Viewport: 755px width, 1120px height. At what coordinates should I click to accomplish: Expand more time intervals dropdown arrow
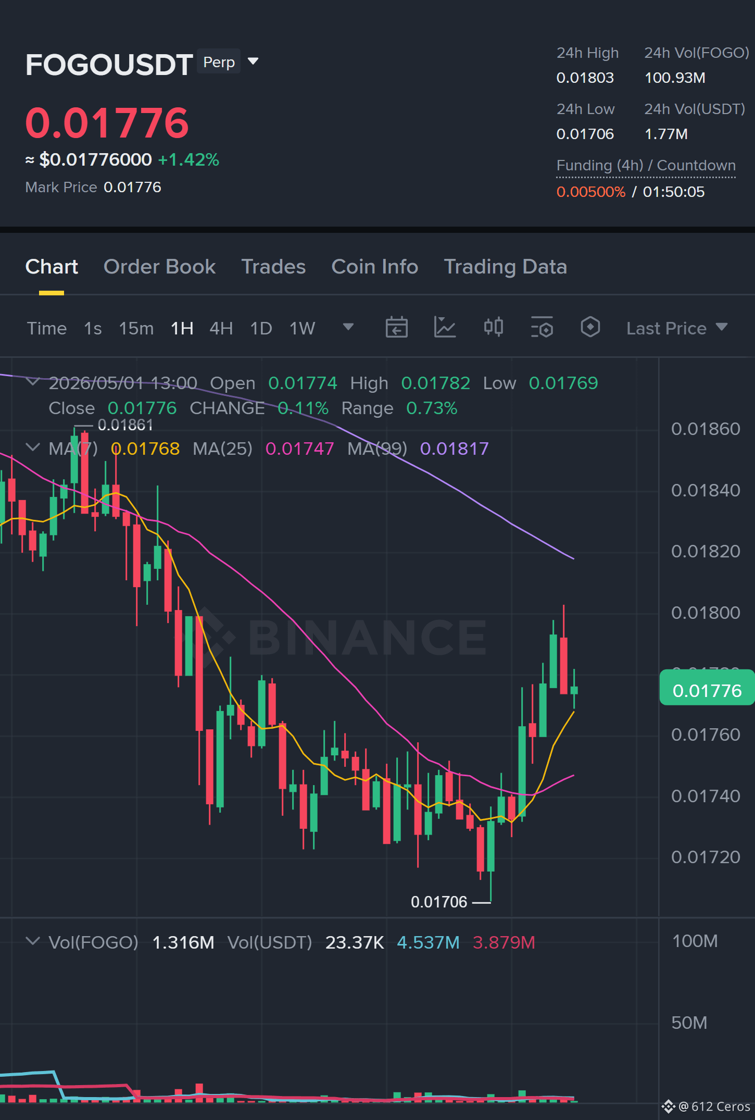coord(348,327)
